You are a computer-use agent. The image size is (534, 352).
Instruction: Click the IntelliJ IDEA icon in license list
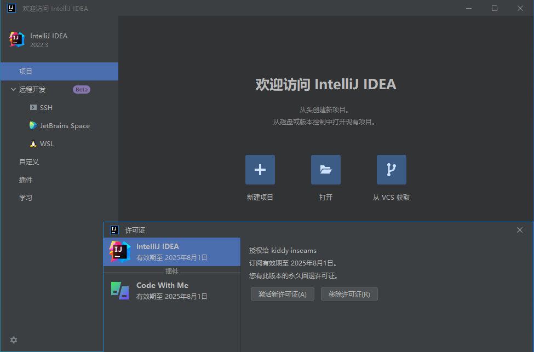(x=120, y=252)
